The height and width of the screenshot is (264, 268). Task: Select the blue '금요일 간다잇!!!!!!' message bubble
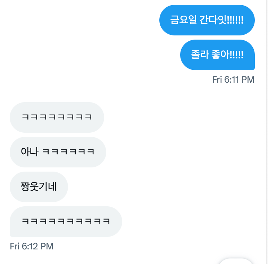tap(207, 20)
